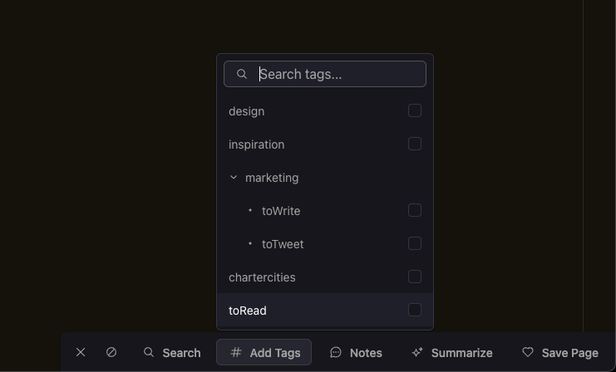Toggle the toTweet tag checkbox
This screenshot has width=616, height=372.
tap(415, 243)
